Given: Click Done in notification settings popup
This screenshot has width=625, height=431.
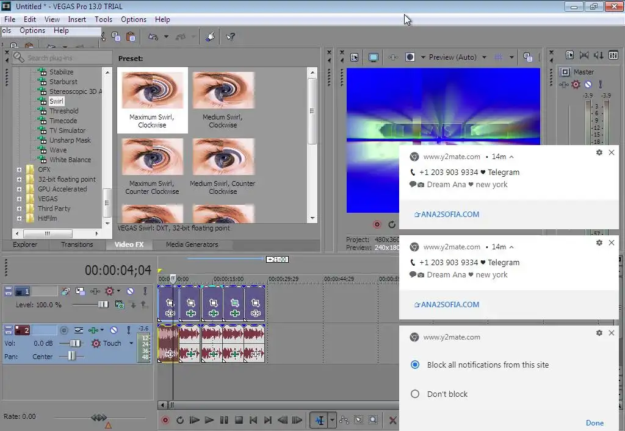Looking at the screenshot, I should [594, 422].
